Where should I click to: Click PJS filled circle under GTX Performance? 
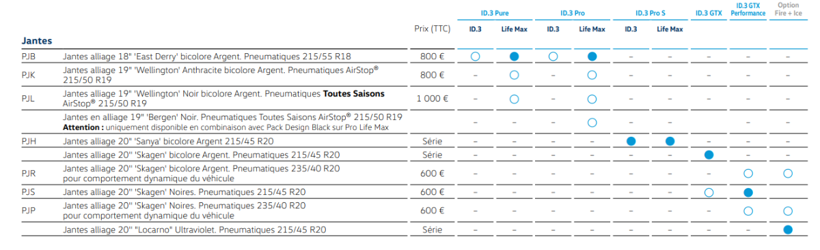coord(748,192)
